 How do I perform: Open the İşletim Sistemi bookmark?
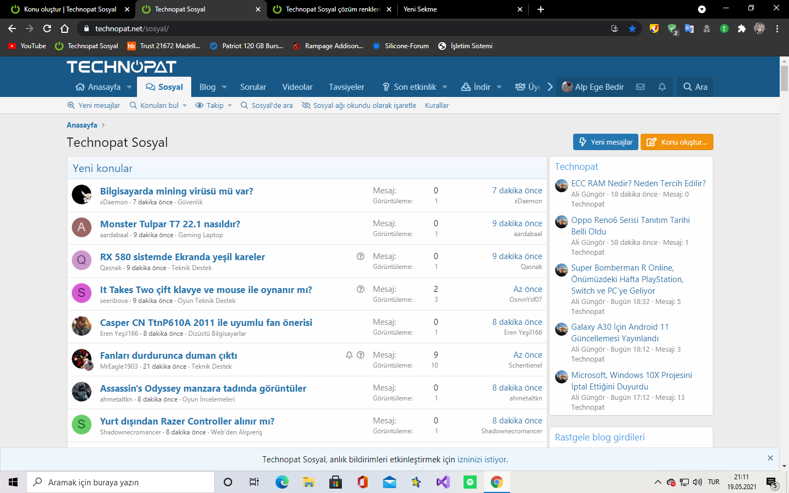pos(465,46)
